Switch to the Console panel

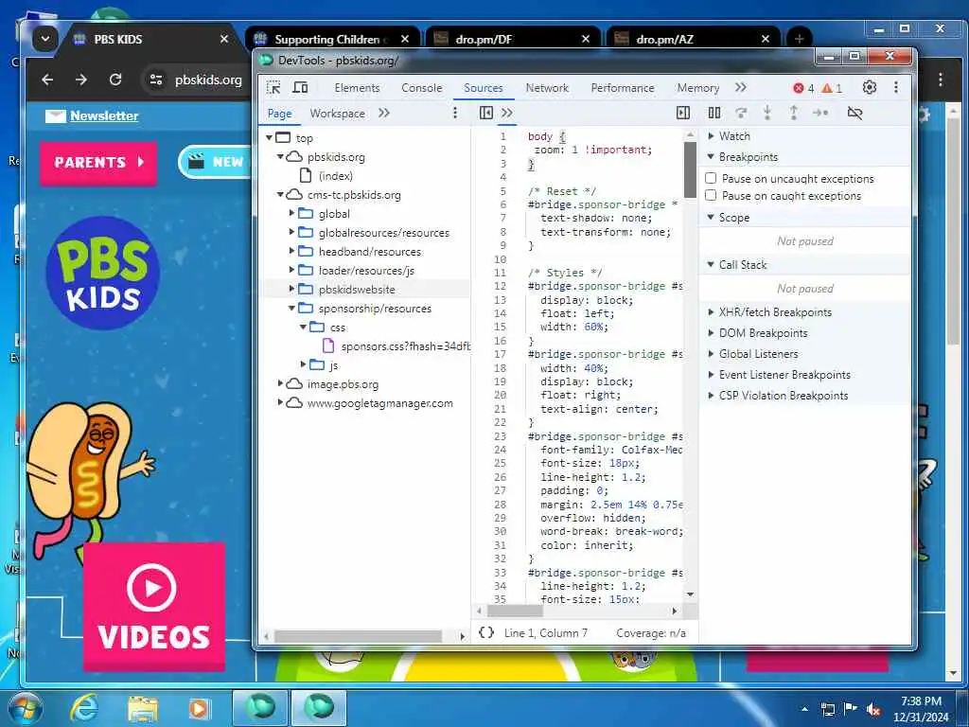click(421, 88)
